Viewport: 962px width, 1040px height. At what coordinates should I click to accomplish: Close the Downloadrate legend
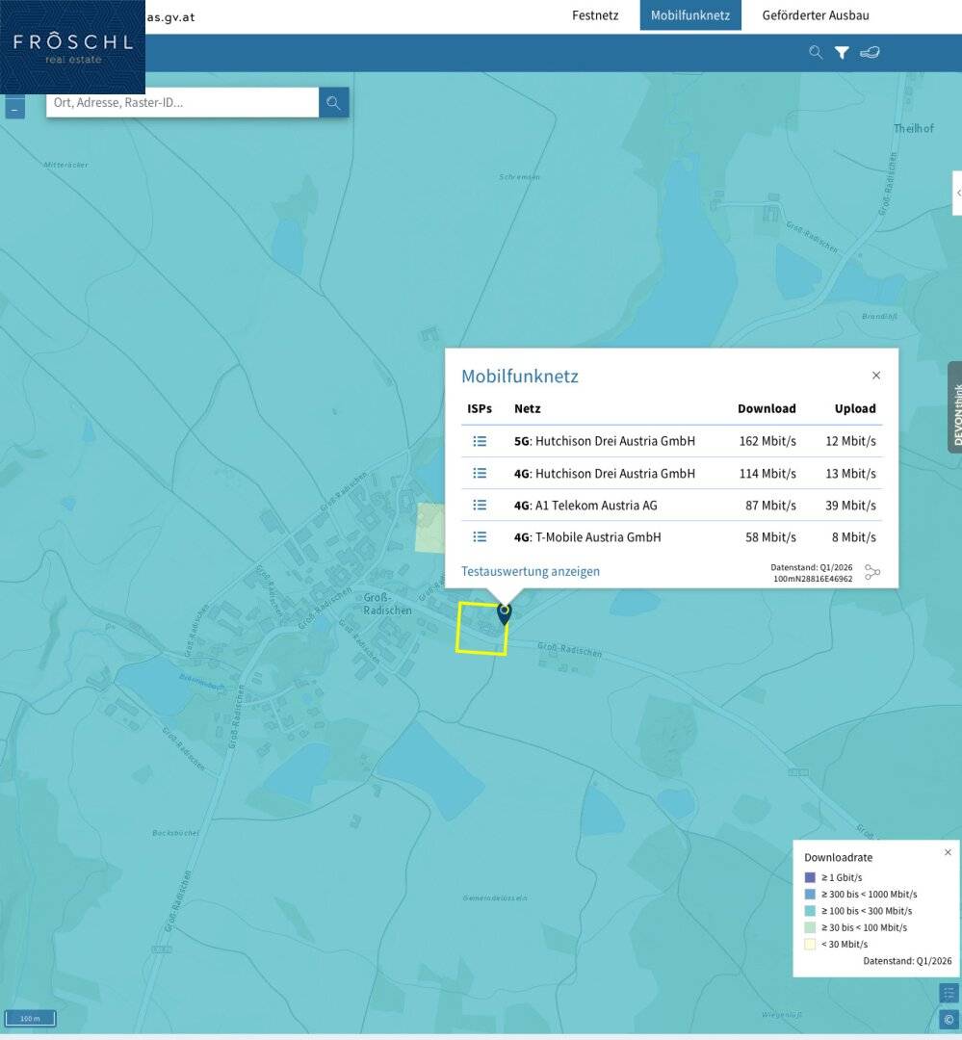[948, 852]
